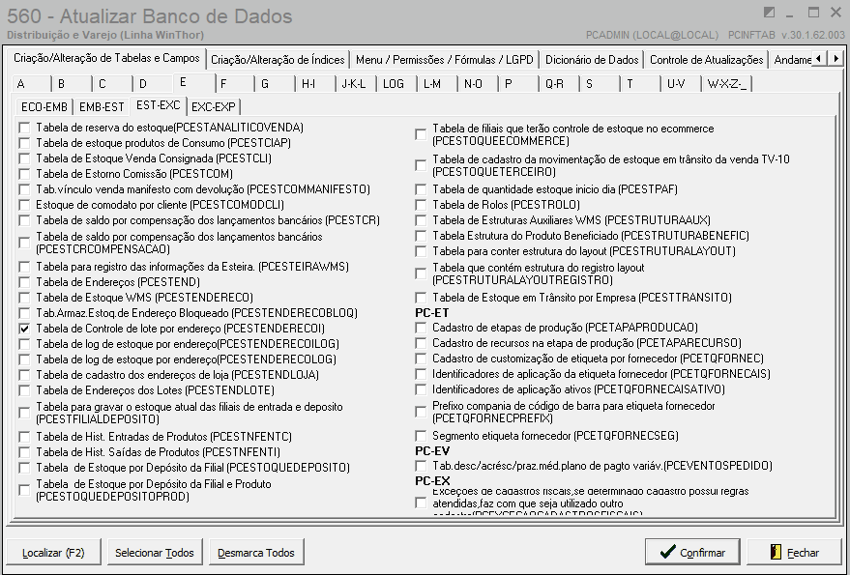Check the PCETQFORNEC etiqueta por fornecedor box
The height and width of the screenshot is (575, 850).
click(x=421, y=359)
